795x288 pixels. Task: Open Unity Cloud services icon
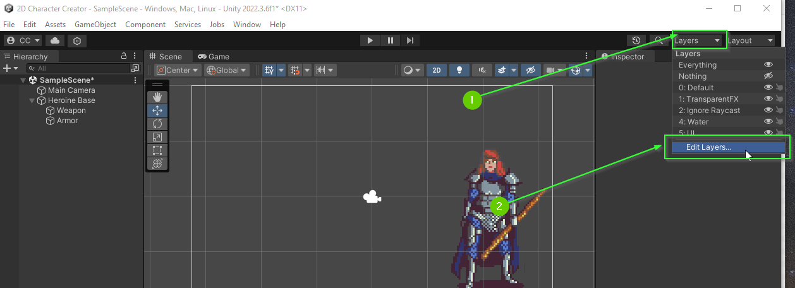point(55,40)
